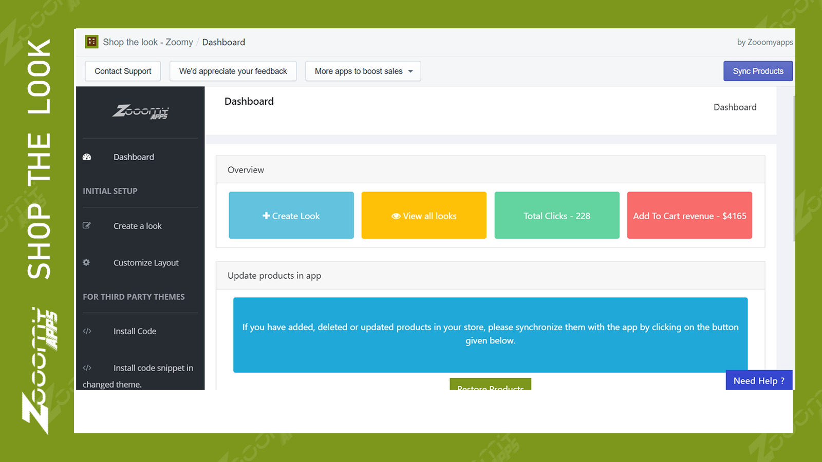Screen dimensions: 822x462
Task: Select Customize Layout in the sidebar
Action: (146, 263)
